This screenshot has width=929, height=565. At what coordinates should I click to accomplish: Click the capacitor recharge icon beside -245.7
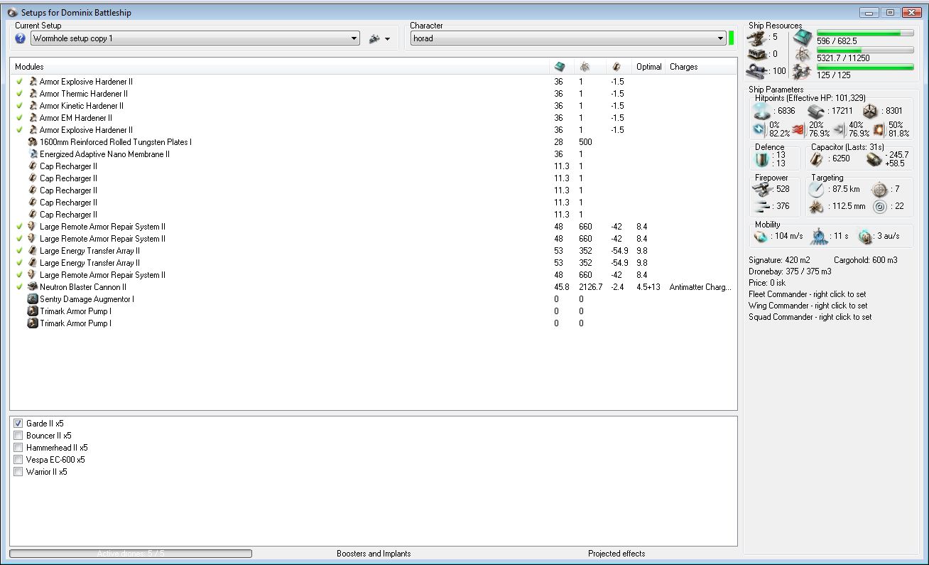tap(874, 159)
